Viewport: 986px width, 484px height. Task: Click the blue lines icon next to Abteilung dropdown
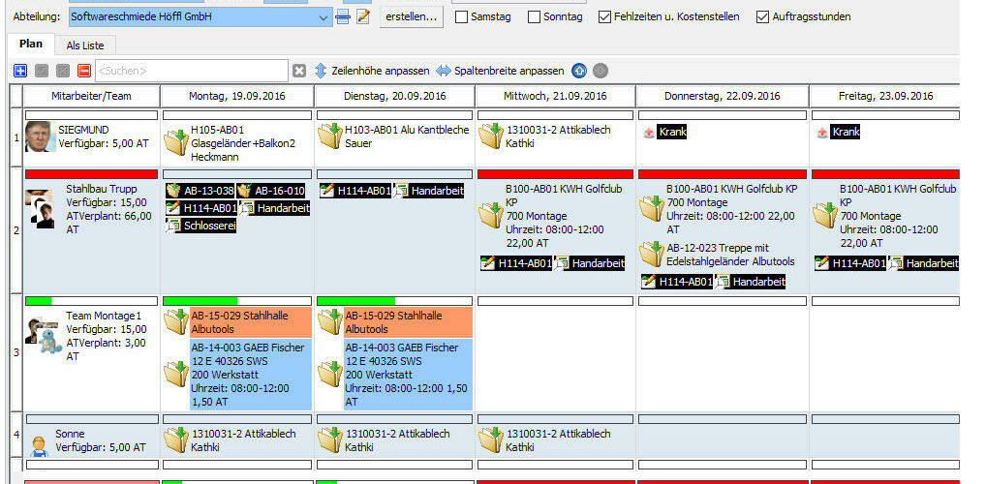coord(343,17)
